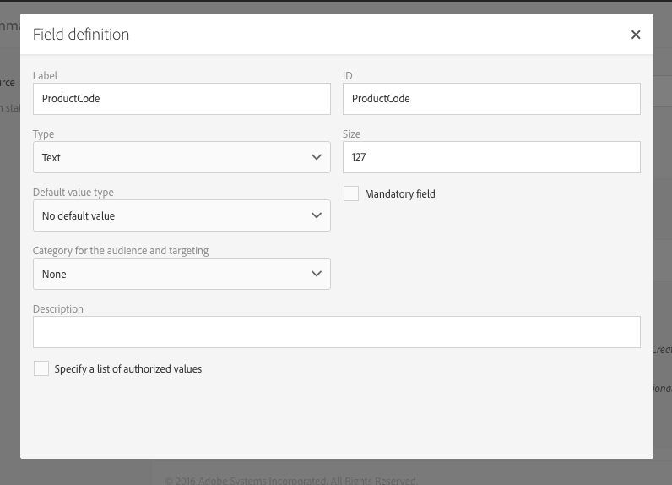
Task: Click the chevron beside No default value
Action: pos(317,215)
